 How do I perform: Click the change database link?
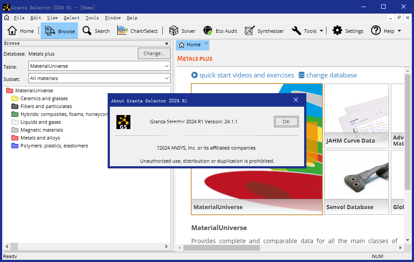click(331, 75)
